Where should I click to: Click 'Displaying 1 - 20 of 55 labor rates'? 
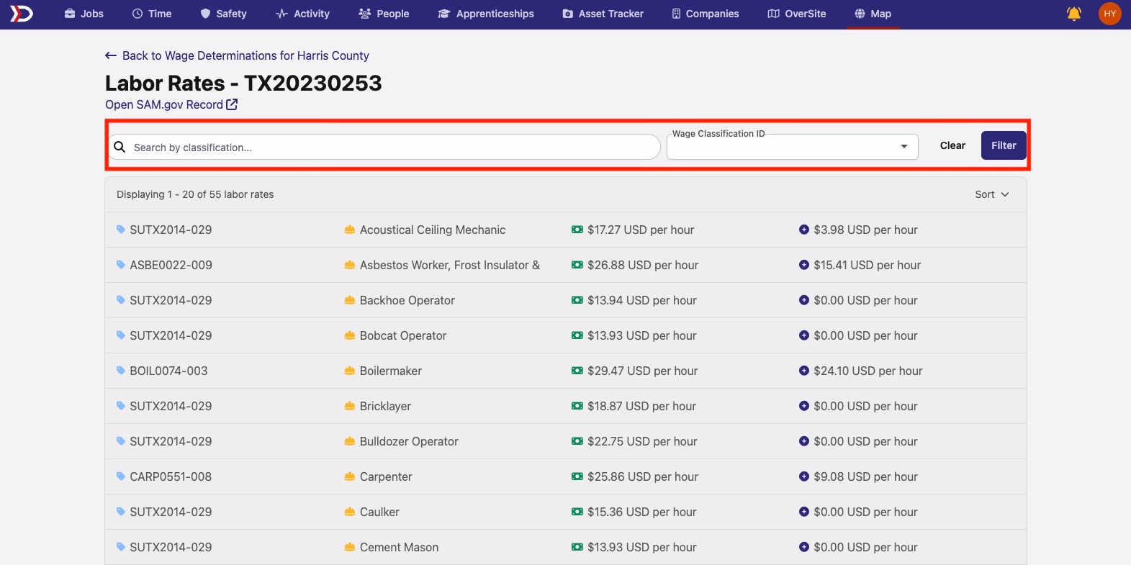(195, 194)
